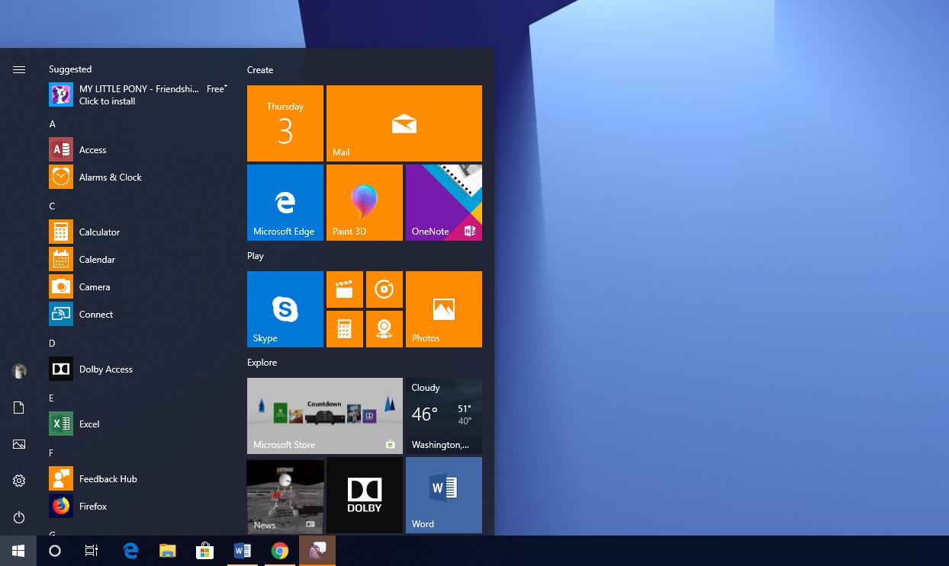The height and width of the screenshot is (566, 949).
Task: Open Excel from the app list
Action: pos(139,424)
